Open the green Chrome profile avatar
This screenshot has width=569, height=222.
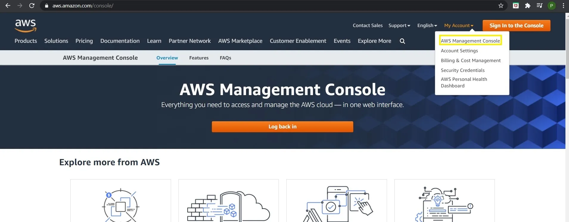(551, 6)
